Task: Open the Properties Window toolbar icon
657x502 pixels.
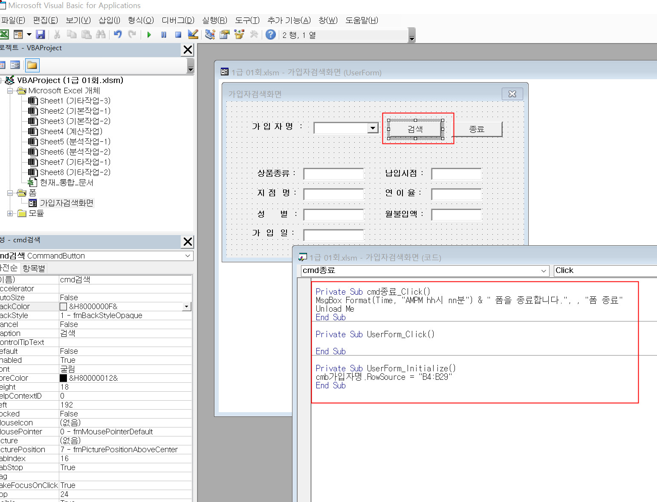Action: [224, 34]
